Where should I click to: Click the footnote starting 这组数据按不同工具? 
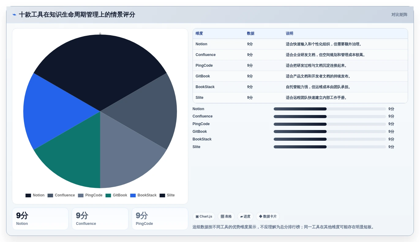[284, 227]
